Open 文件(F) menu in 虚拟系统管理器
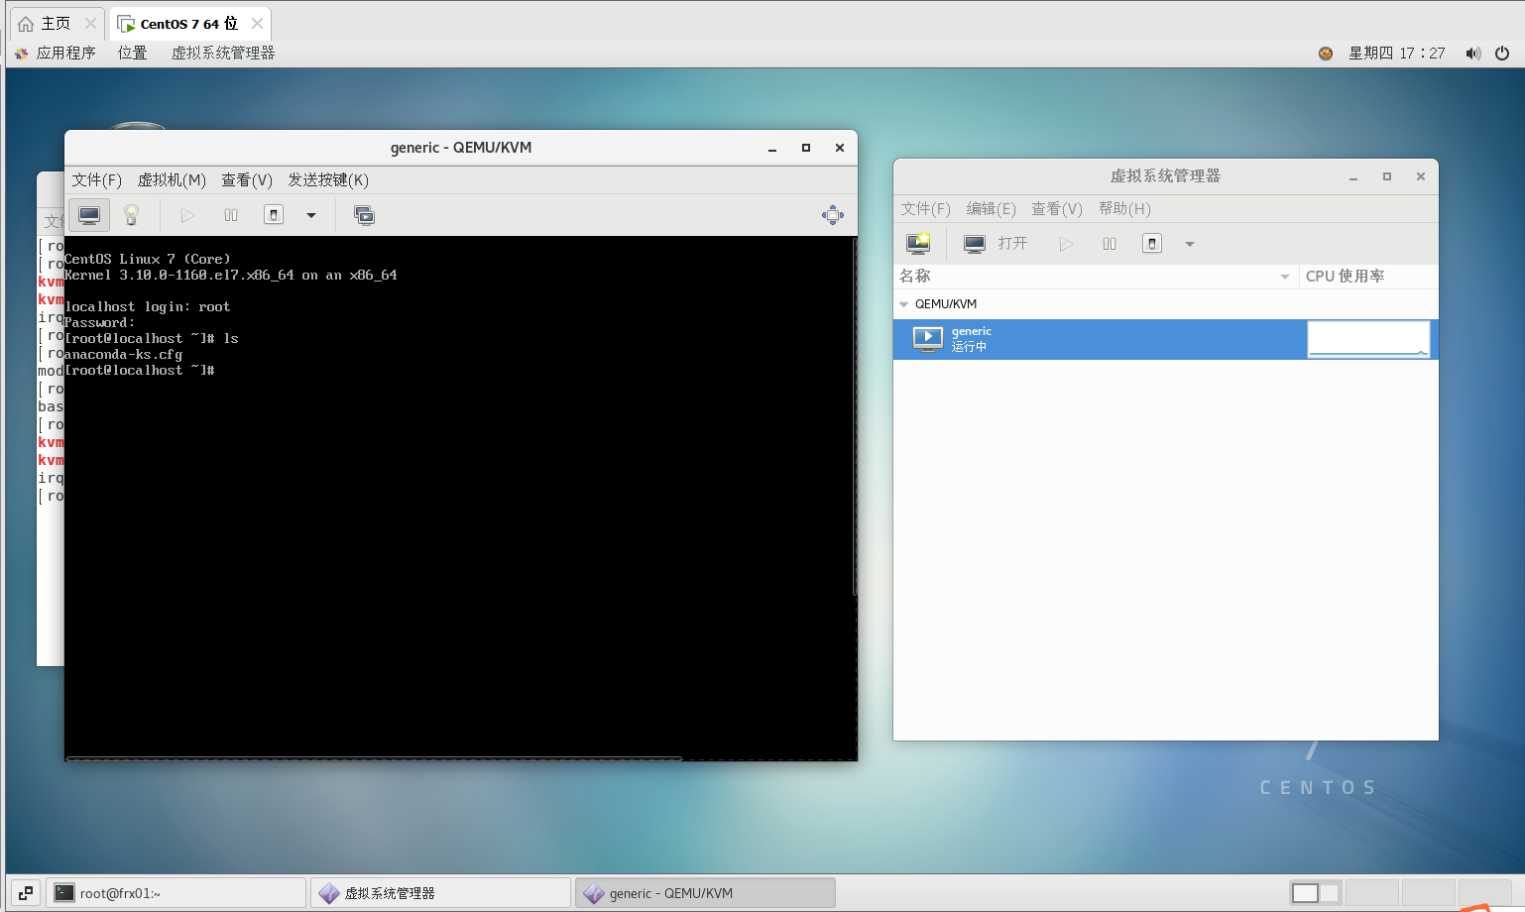 pyautogui.click(x=925, y=208)
